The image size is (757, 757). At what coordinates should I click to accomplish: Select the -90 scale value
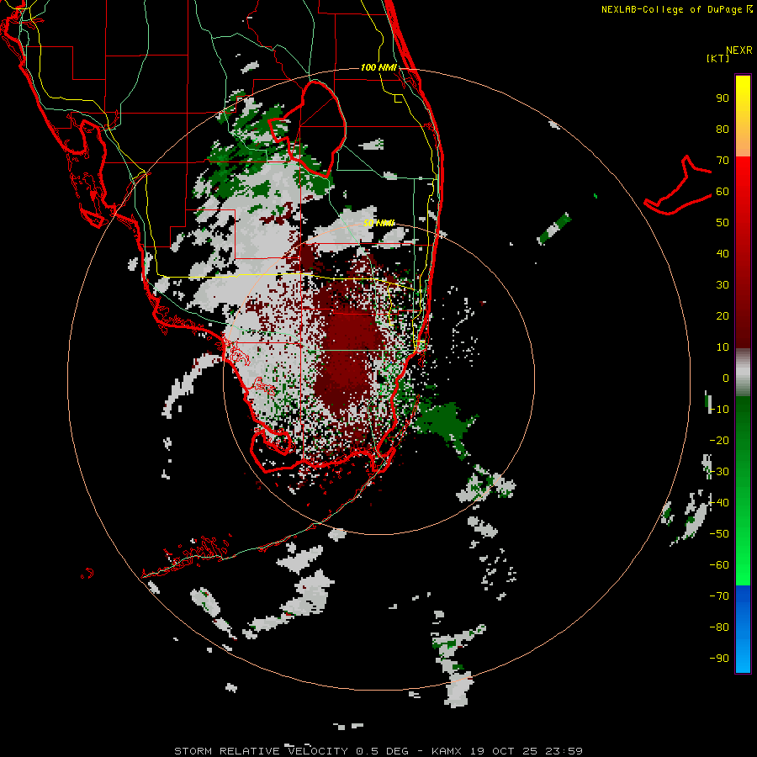point(719,659)
